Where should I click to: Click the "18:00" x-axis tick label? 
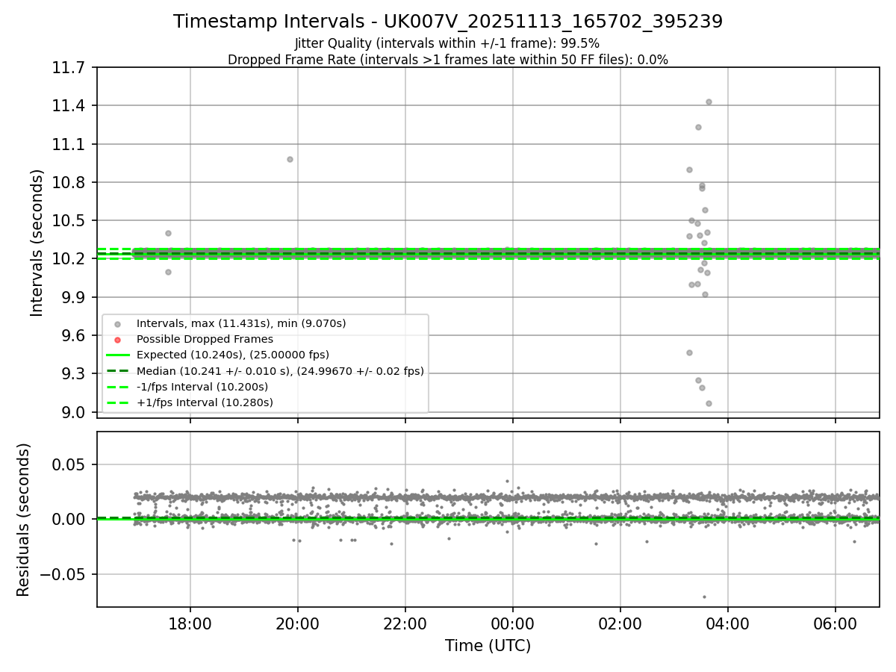point(190,624)
